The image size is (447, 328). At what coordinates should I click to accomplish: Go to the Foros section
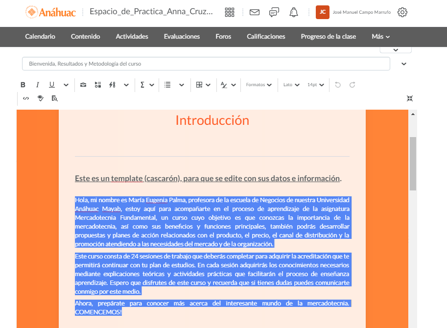click(x=223, y=37)
